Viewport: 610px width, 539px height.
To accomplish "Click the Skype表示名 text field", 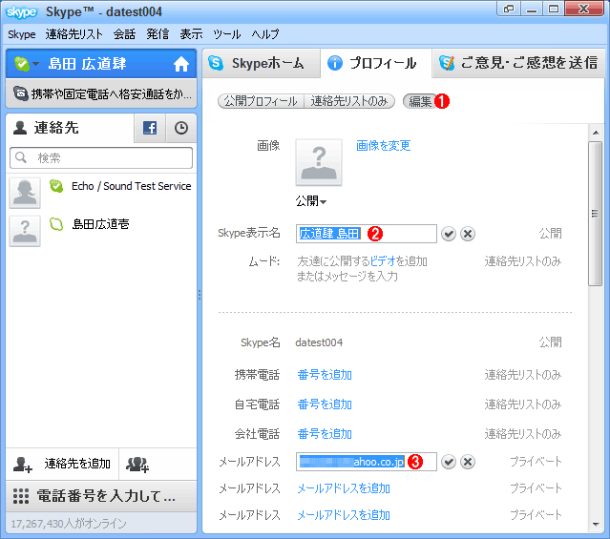I will (x=366, y=234).
